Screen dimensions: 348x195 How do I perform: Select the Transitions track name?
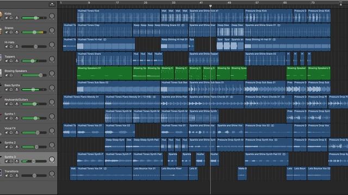point(11,171)
